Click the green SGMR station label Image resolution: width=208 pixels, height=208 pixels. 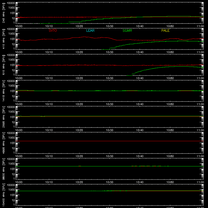127,30
